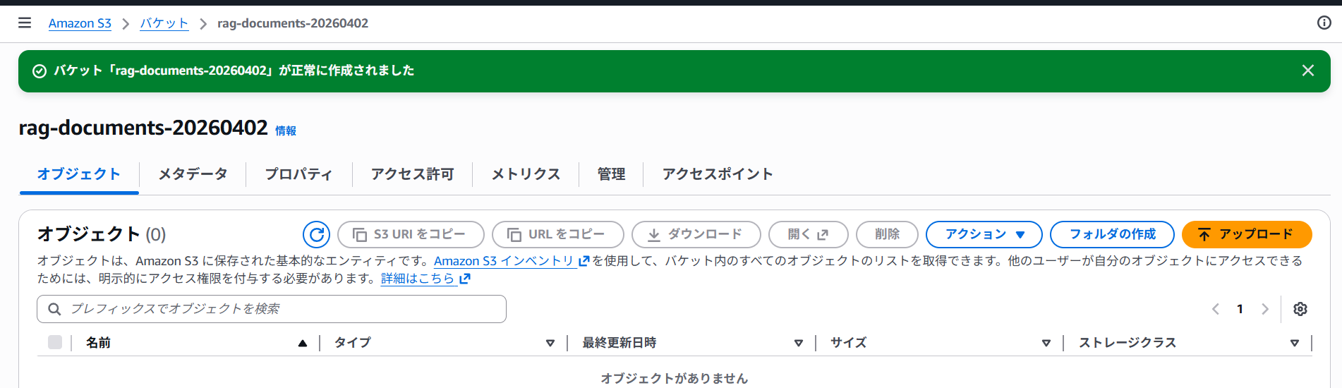
Task: Click the オブジェクトがありません message
Action: point(674,379)
